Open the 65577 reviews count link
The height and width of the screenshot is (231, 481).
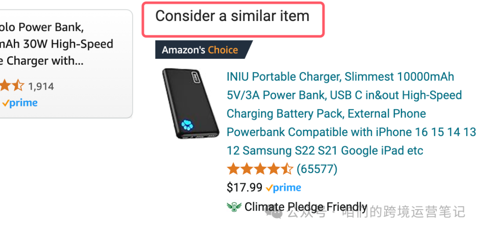pos(317,169)
